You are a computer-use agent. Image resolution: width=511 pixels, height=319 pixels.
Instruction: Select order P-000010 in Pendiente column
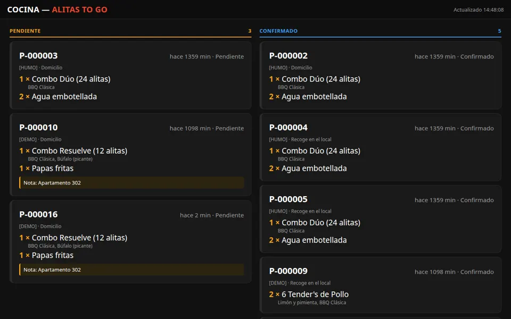point(130,155)
